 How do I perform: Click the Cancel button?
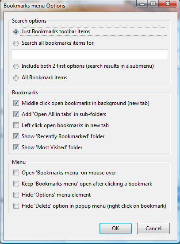[153, 229]
